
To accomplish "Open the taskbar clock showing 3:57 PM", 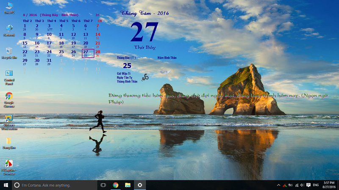I will coord(329,185).
